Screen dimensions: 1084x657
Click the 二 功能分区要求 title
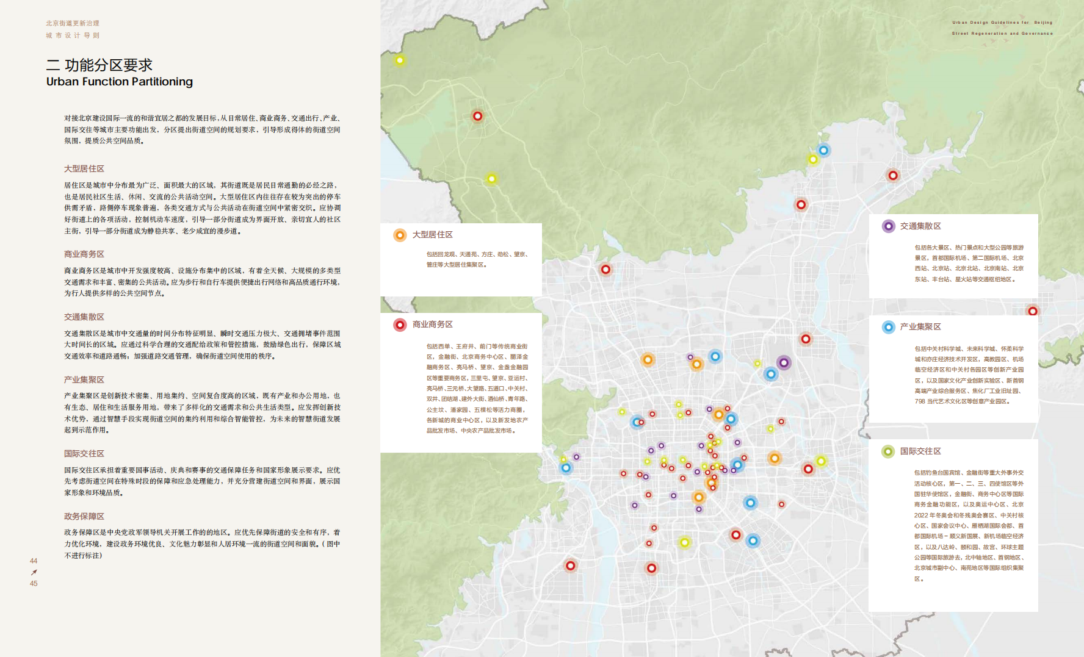click(99, 65)
